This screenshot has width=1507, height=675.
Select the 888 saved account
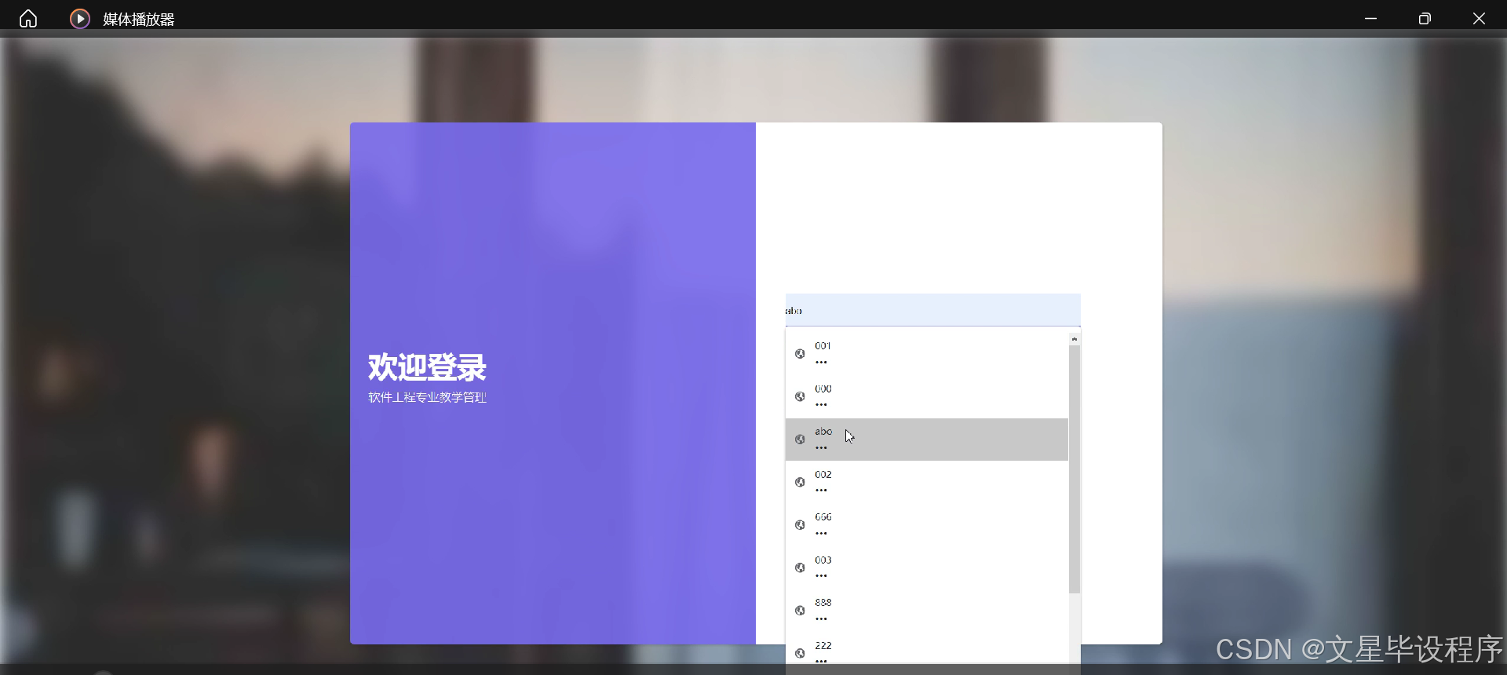pyautogui.click(x=927, y=610)
